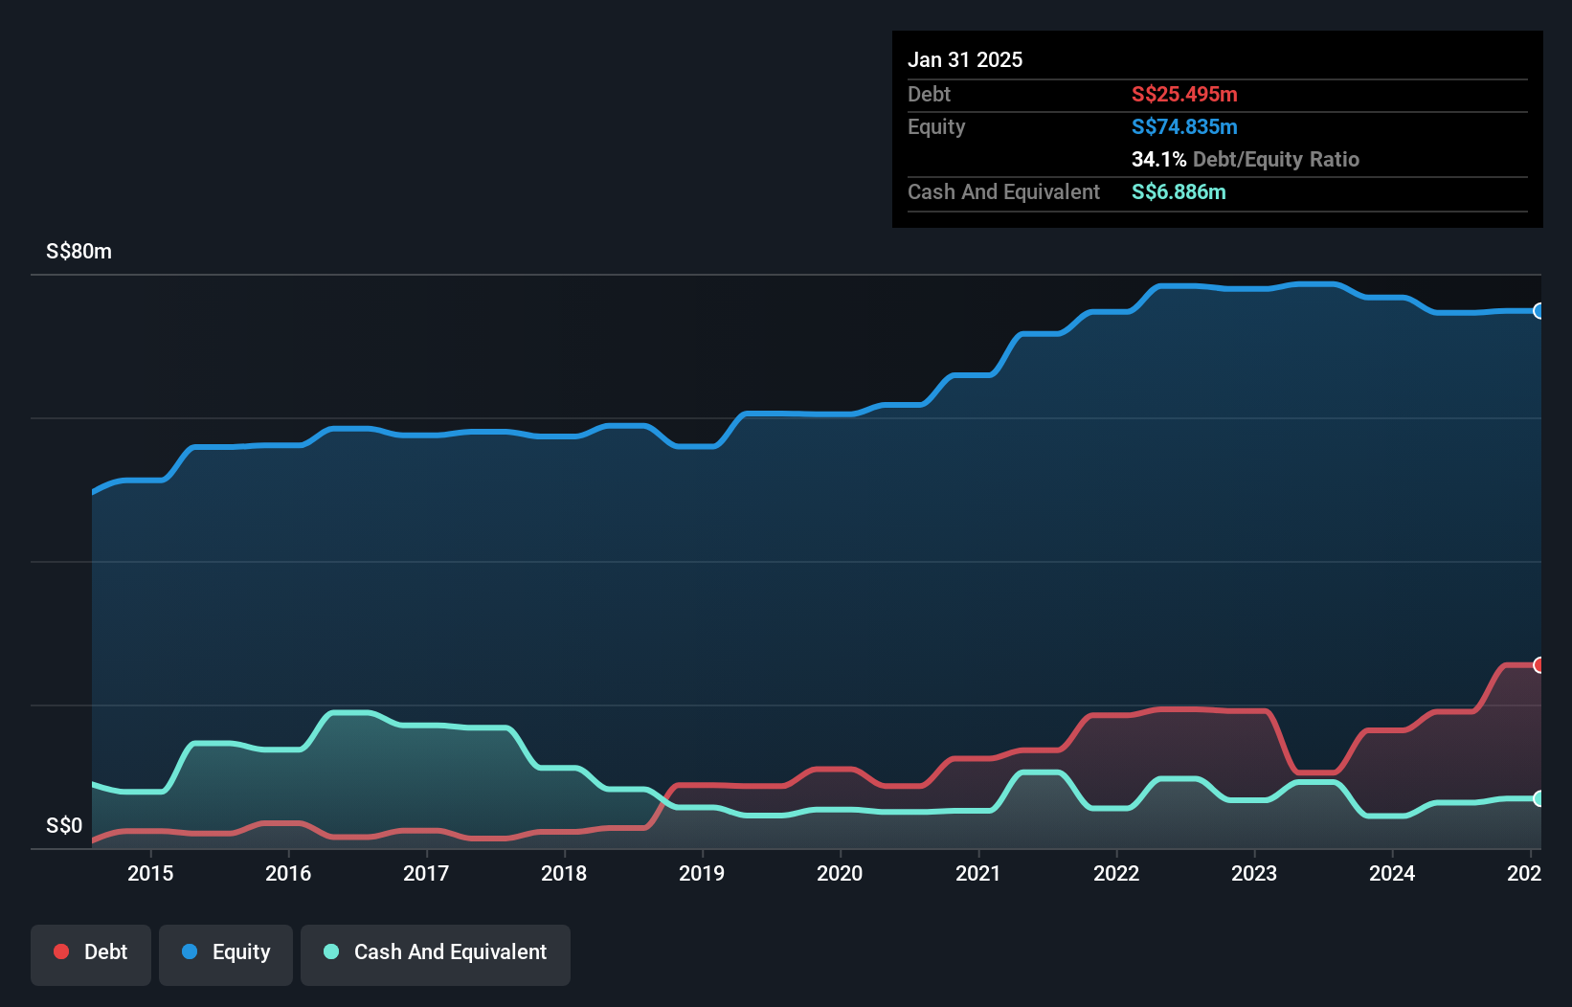The width and height of the screenshot is (1572, 1007).
Task: Click the S$74.835m equity value in tooltip
Action: pos(1184,126)
